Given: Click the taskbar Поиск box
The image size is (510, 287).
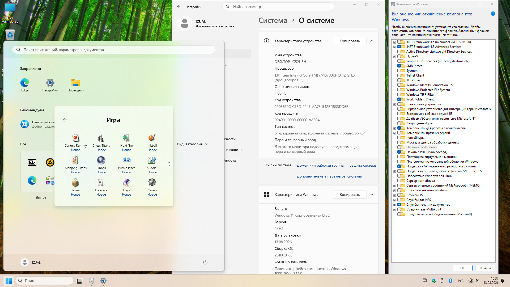Looking at the screenshot, I should (x=44, y=281).
